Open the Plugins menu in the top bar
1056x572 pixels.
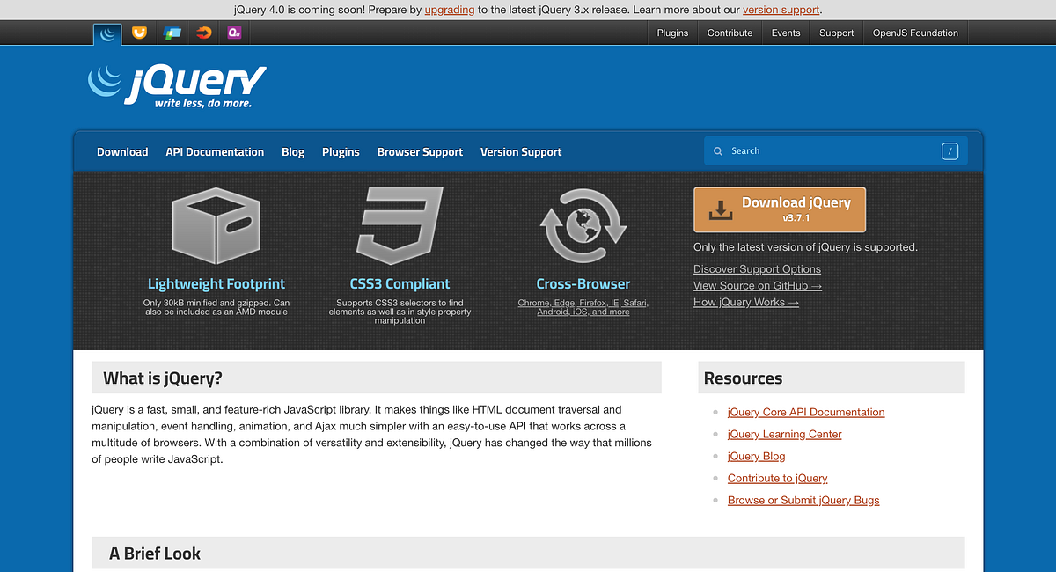[671, 33]
